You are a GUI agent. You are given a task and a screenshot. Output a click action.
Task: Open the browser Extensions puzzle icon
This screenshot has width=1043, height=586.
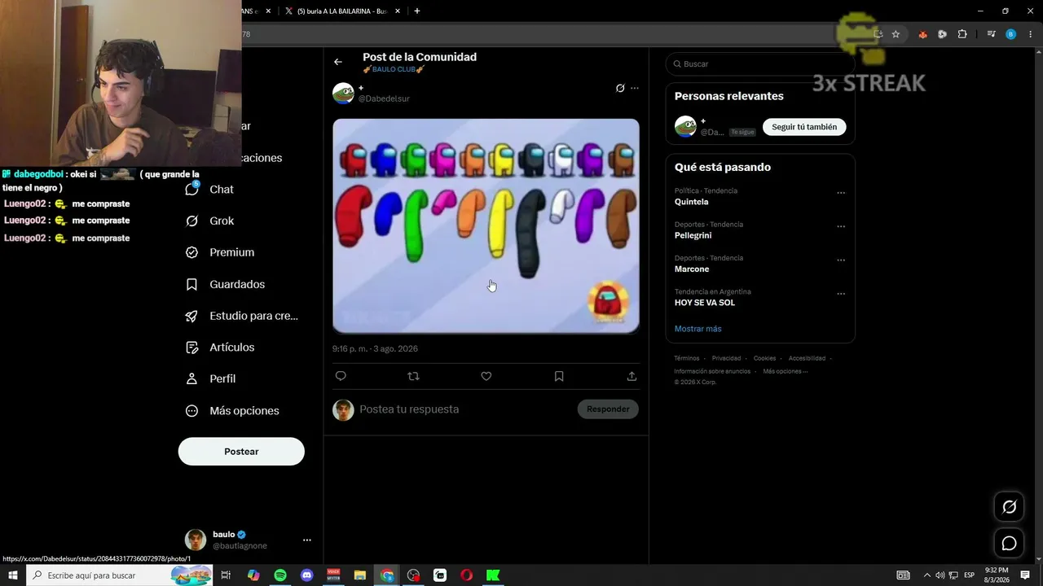click(x=962, y=34)
